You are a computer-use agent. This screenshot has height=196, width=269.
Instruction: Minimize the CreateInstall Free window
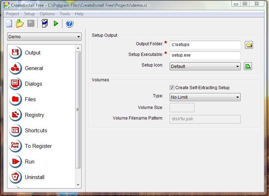[236, 4]
